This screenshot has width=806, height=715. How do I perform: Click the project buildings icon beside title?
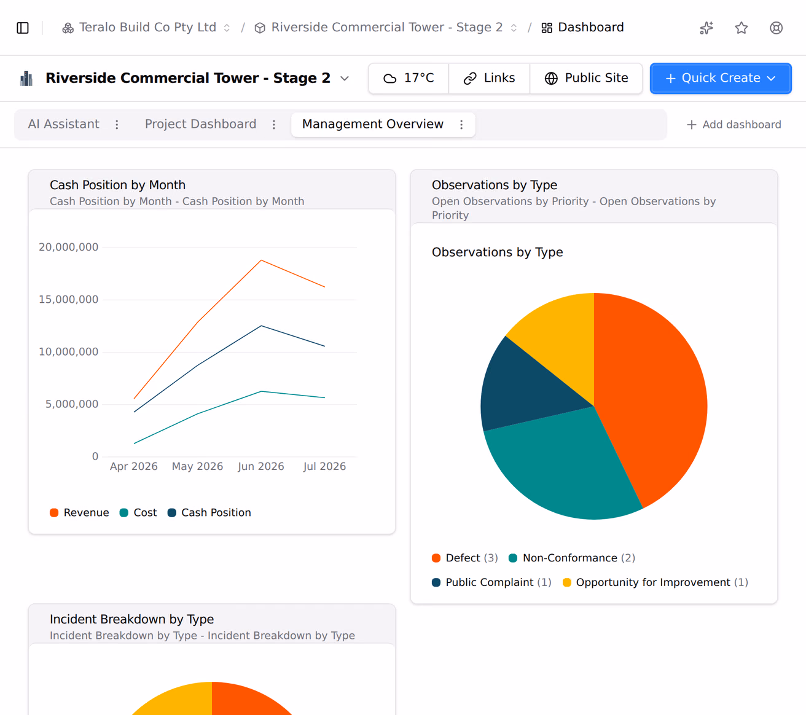pyautogui.click(x=26, y=78)
